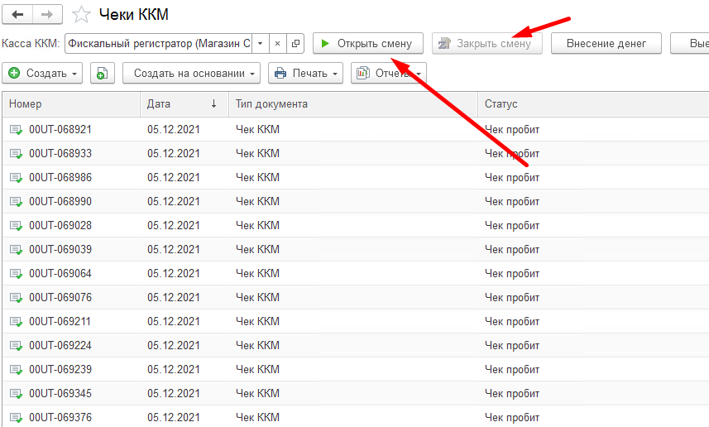Open the Печать dropdown menu

[305, 74]
